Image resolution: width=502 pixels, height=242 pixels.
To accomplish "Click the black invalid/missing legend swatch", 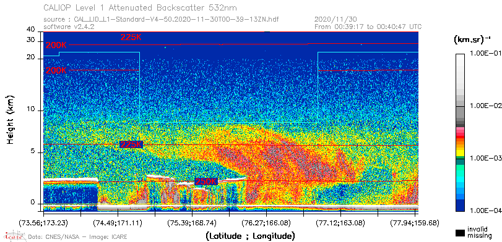I will [x=461, y=233].
